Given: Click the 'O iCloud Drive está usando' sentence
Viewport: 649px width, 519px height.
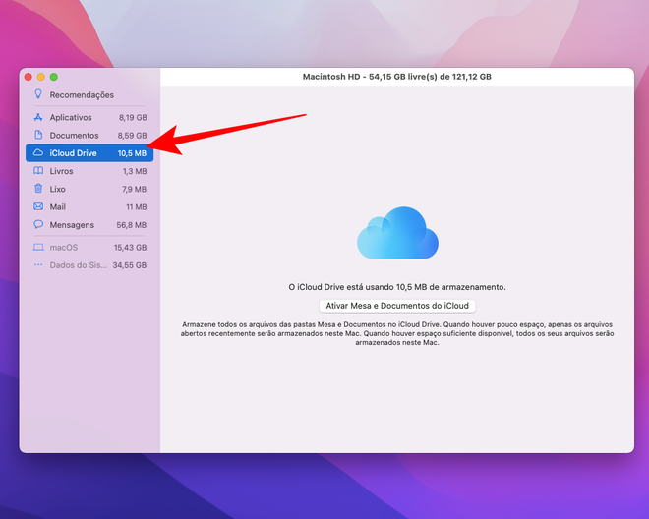Looking at the screenshot, I should click(397, 287).
